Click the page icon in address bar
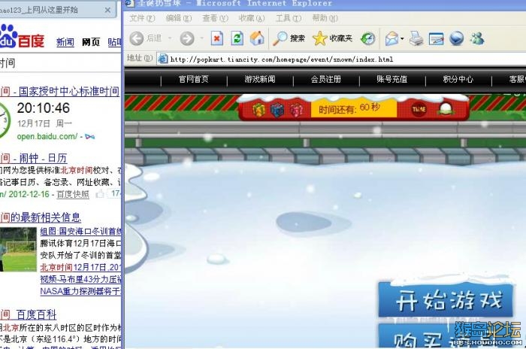Viewport: 526px width, 349px height. click(163, 59)
